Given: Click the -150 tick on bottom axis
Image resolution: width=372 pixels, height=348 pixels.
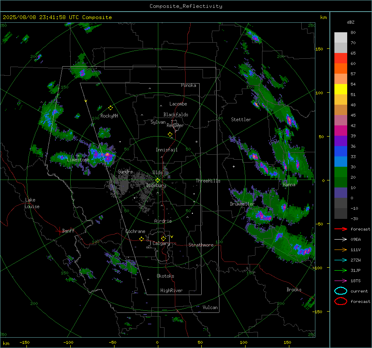Looking at the screenshot, I should [24, 342].
